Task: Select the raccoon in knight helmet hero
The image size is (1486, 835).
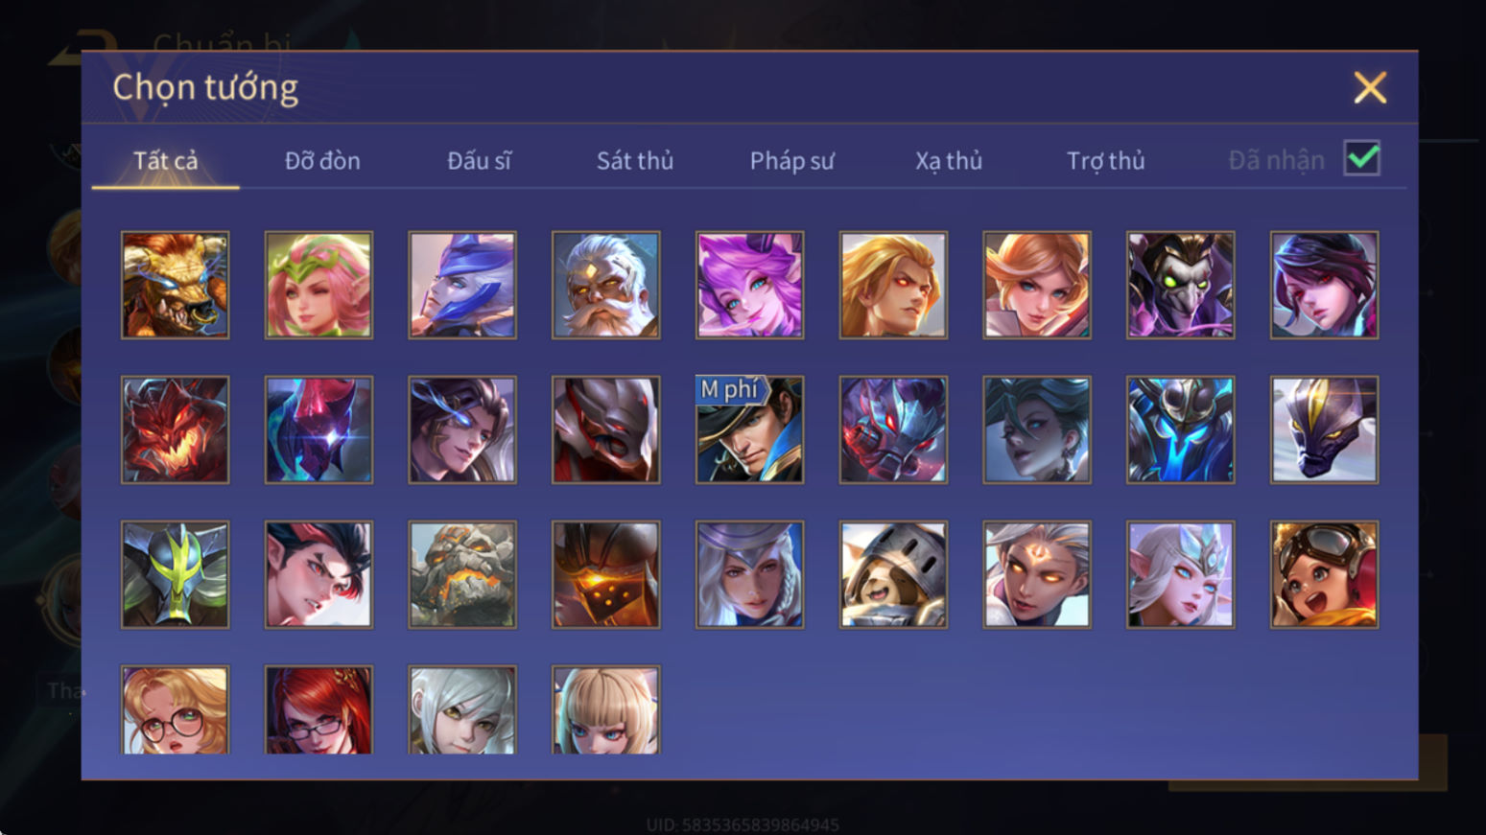Action: pyautogui.click(x=893, y=574)
